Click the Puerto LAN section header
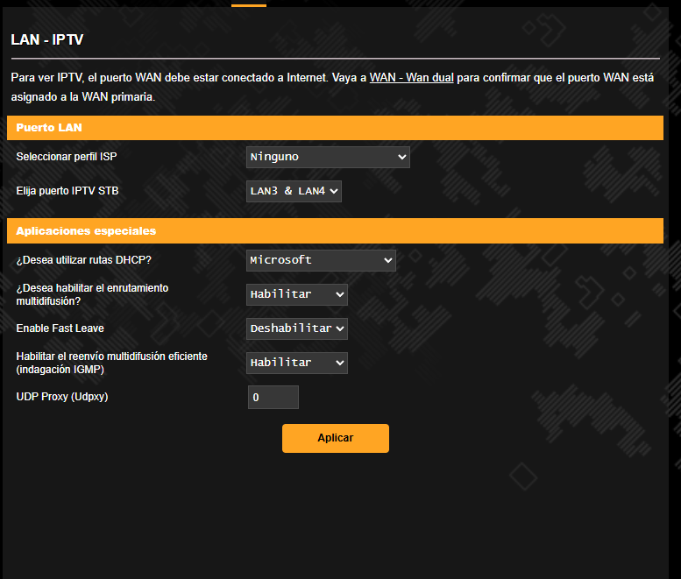Screen dimensions: 681x579 click(335, 128)
